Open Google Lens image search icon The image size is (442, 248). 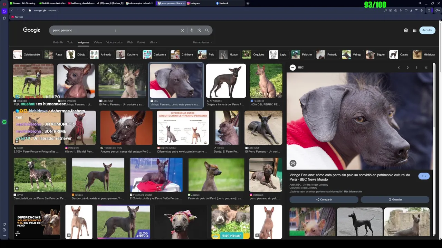[x=199, y=30]
